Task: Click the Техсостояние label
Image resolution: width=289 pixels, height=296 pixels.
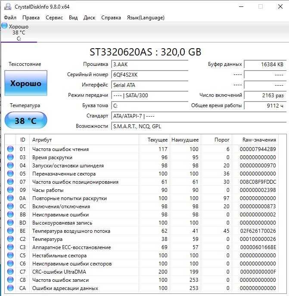Action: [x=25, y=64]
